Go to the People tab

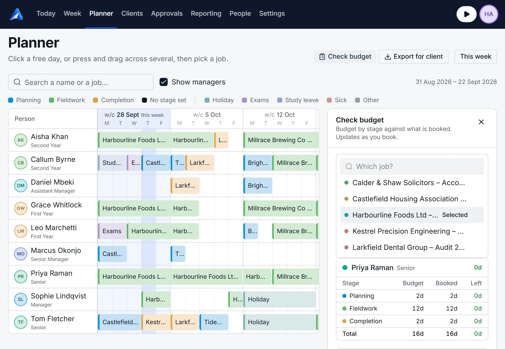[240, 13]
